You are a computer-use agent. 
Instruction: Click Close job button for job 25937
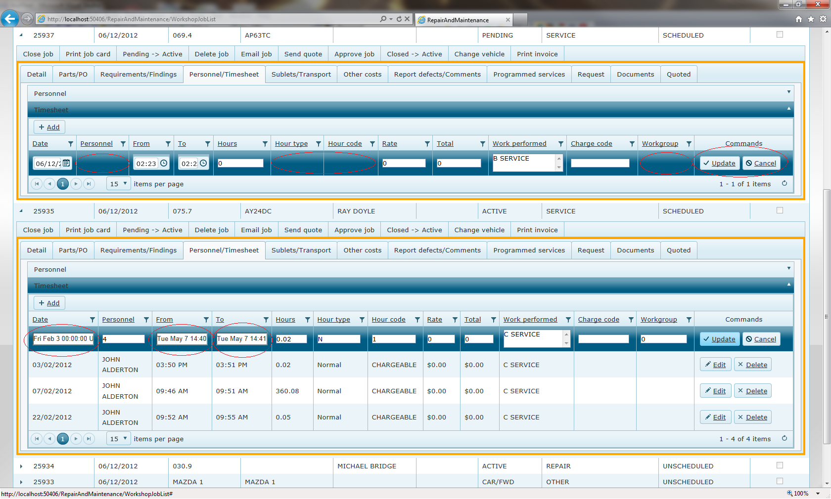pyautogui.click(x=38, y=54)
